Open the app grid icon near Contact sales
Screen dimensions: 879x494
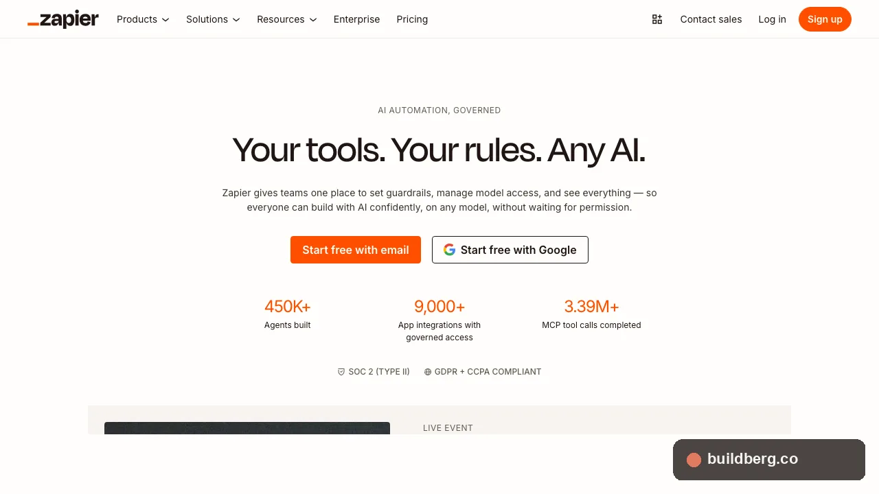click(x=657, y=19)
